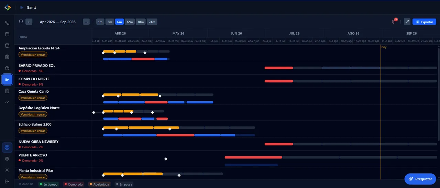This screenshot has width=440, height=188.
Task: Click the Exportar button
Action: (x=424, y=22)
